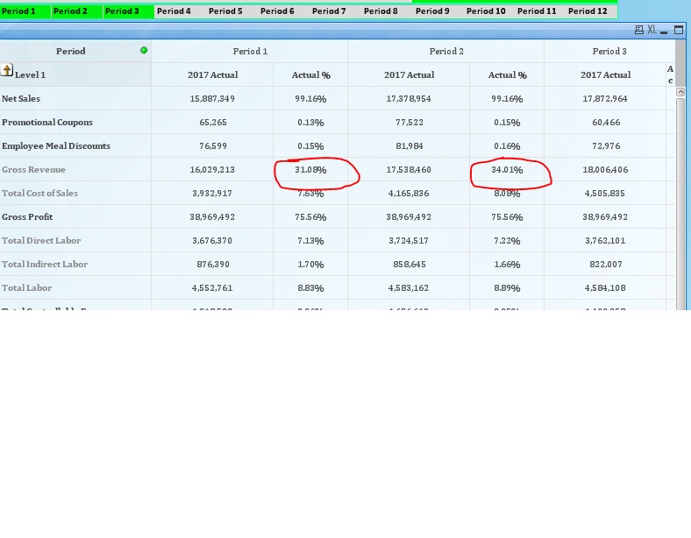Click the scroll up arrow of the table
This screenshot has width=691, height=538.
[x=680, y=92]
